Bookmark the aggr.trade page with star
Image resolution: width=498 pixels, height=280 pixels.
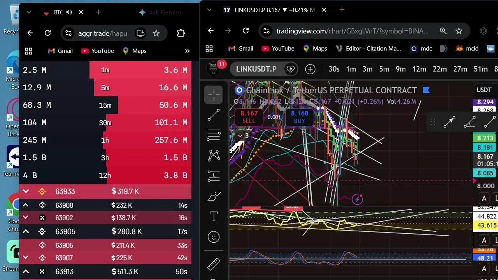156,33
